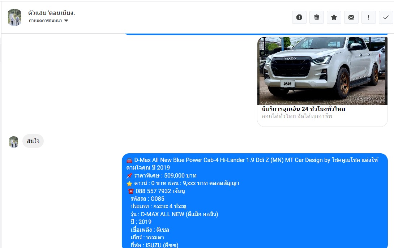394x248 pixels.
Task: Flag conversation as priority with exclamation mark
Action: 368,17
